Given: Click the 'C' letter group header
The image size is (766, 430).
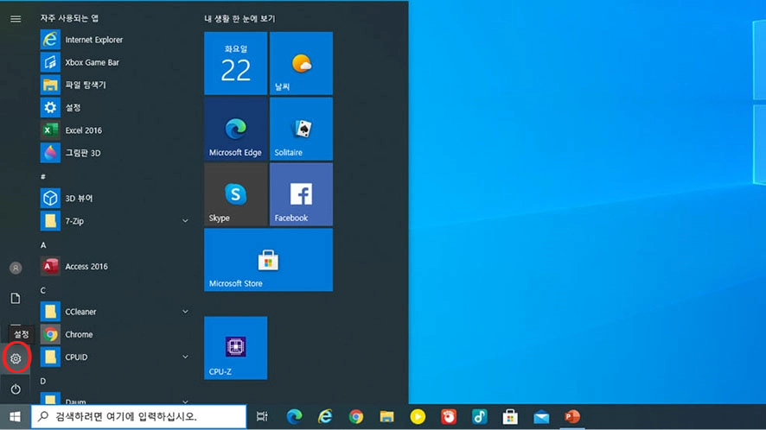Looking at the screenshot, I should click(43, 290).
